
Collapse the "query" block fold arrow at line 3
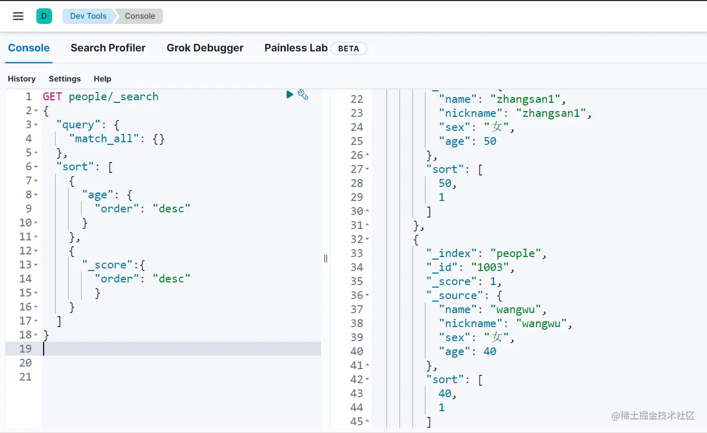coord(36,125)
